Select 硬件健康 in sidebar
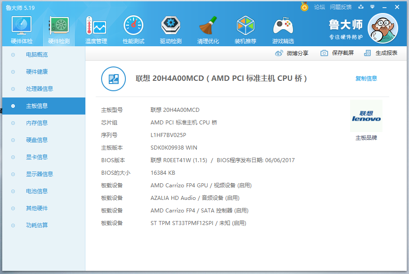 point(44,72)
